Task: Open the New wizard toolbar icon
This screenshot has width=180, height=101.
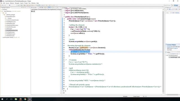Action: click(x=1, y=5)
